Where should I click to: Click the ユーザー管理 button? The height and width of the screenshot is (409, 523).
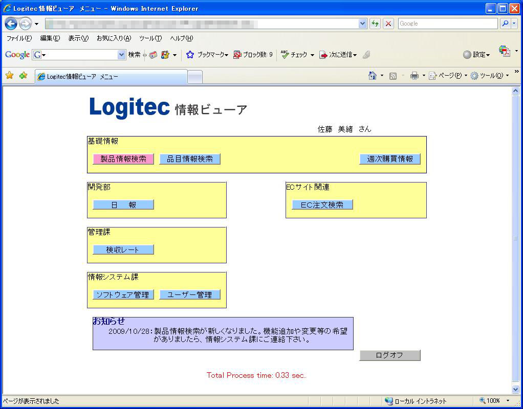(190, 294)
